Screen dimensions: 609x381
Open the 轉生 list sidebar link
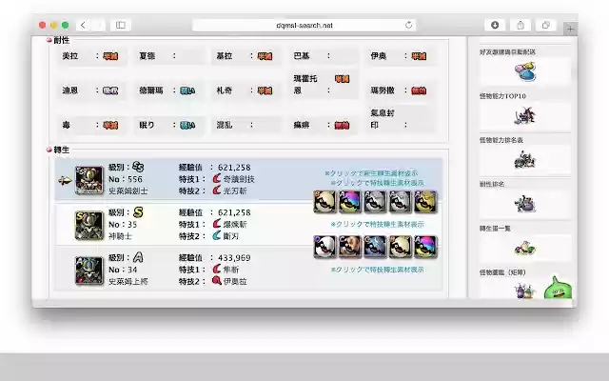coord(495,229)
